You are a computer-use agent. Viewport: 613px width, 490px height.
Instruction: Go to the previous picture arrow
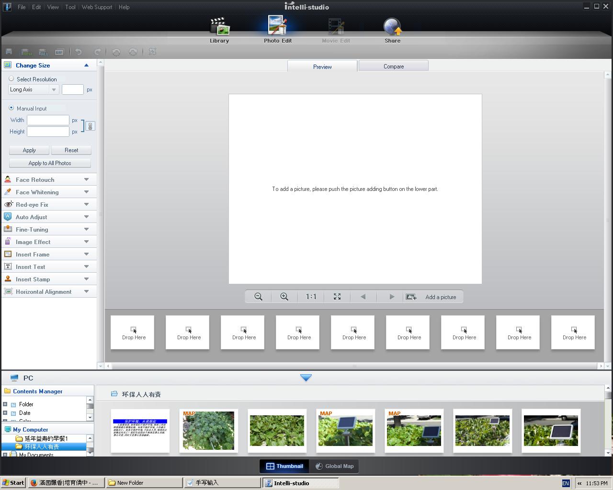(363, 297)
